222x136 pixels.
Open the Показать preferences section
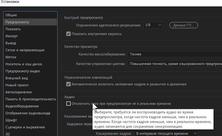(31, 29)
